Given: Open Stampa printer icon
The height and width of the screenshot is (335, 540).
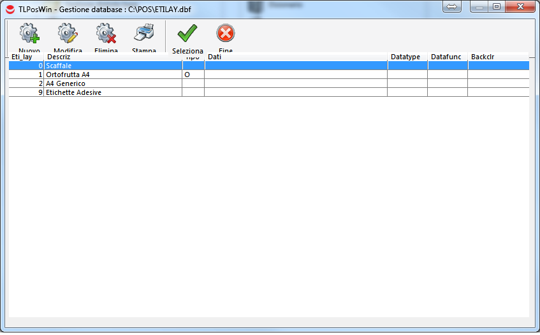Looking at the screenshot, I should tap(144, 33).
